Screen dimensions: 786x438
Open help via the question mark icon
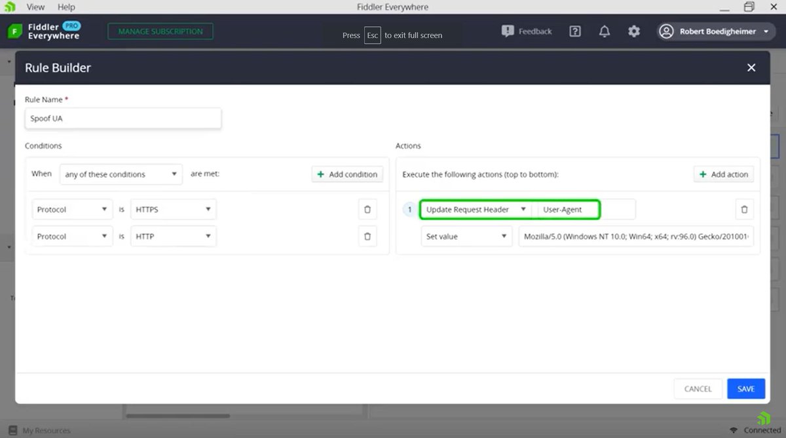(x=574, y=31)
